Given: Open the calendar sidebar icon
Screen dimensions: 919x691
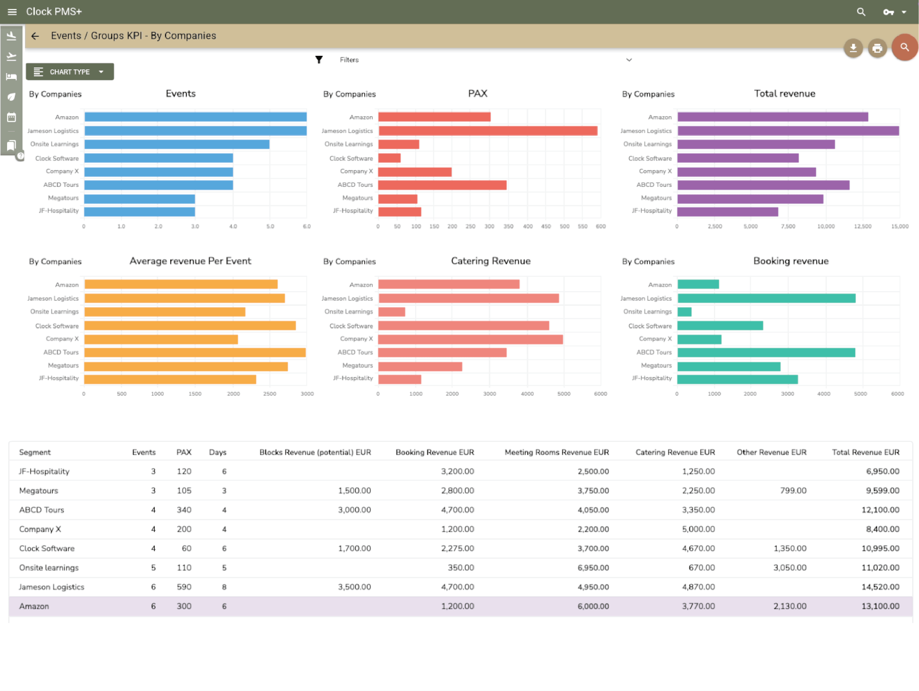Looking at the screenshot, I should click(x=12, y=117).
